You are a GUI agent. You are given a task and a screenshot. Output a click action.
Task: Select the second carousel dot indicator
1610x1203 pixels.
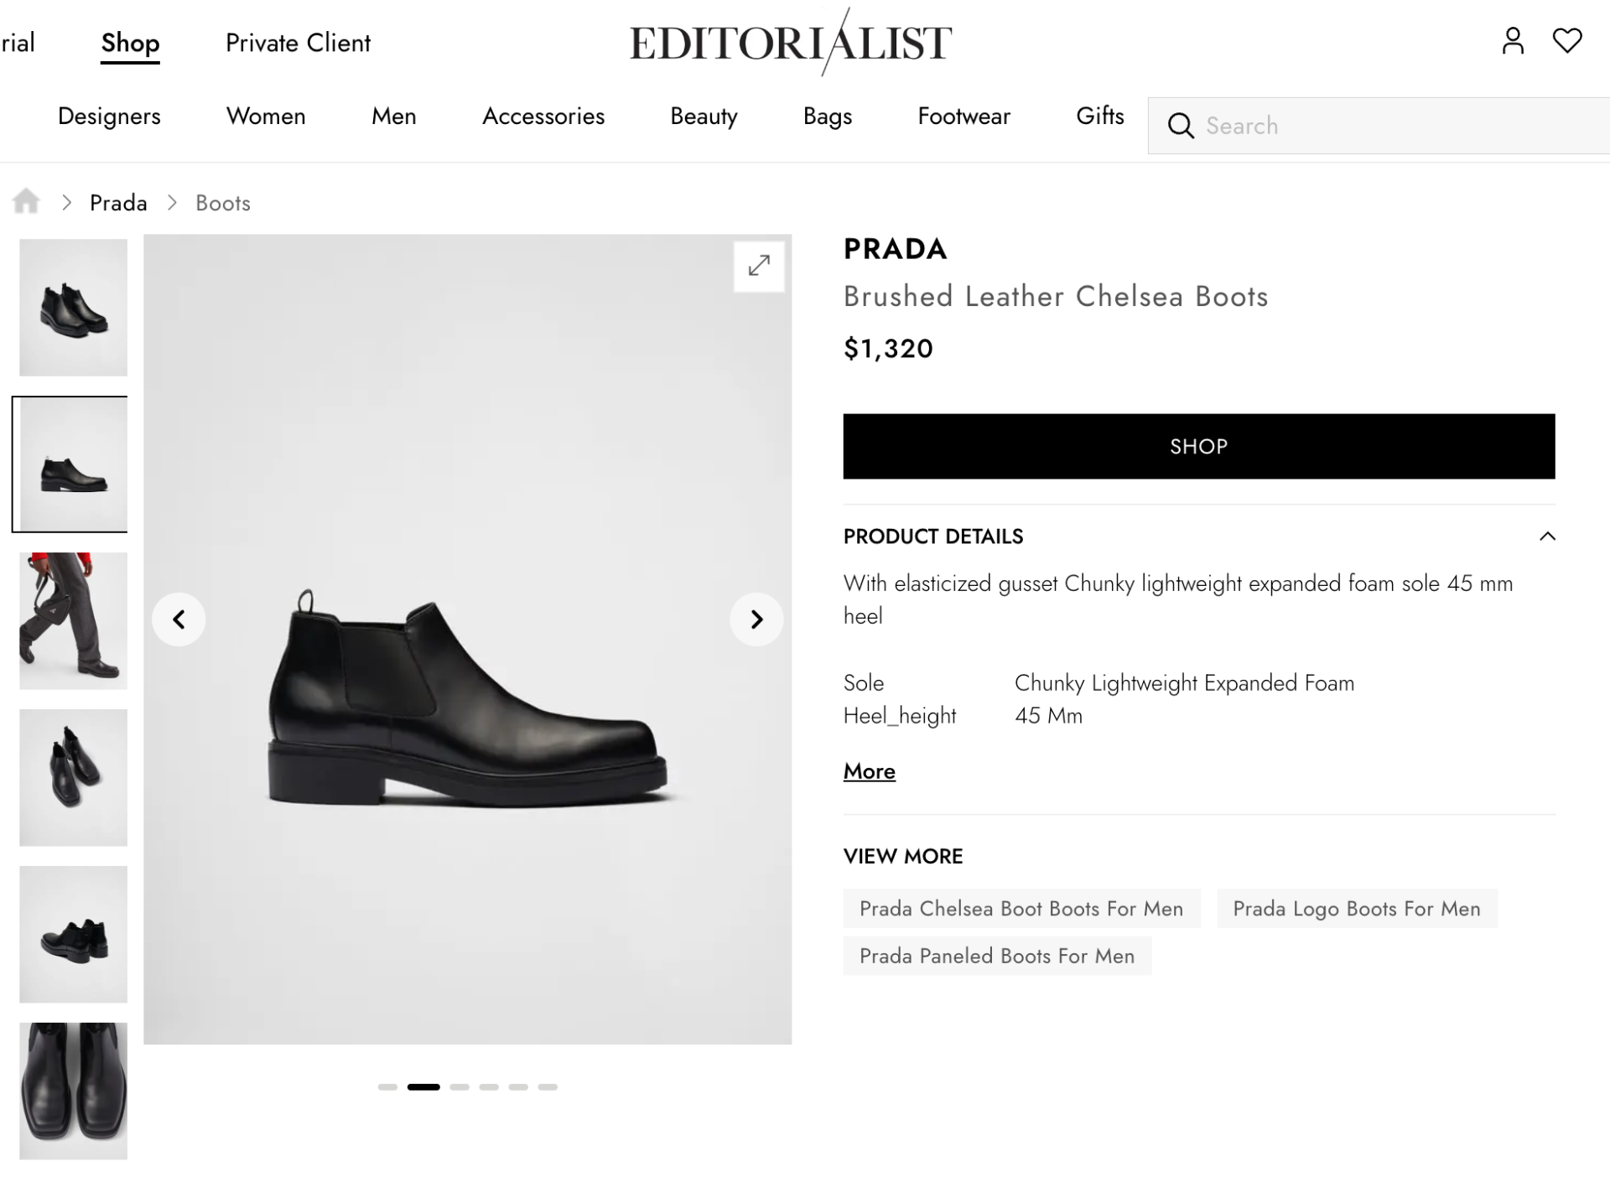coord(425,1086)
